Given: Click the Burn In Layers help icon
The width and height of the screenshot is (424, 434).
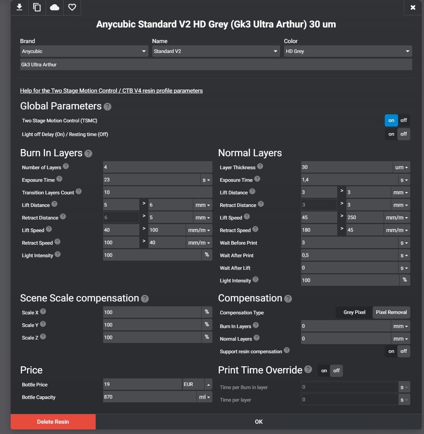Looking at the screenshot, I should tap(88, 154).
